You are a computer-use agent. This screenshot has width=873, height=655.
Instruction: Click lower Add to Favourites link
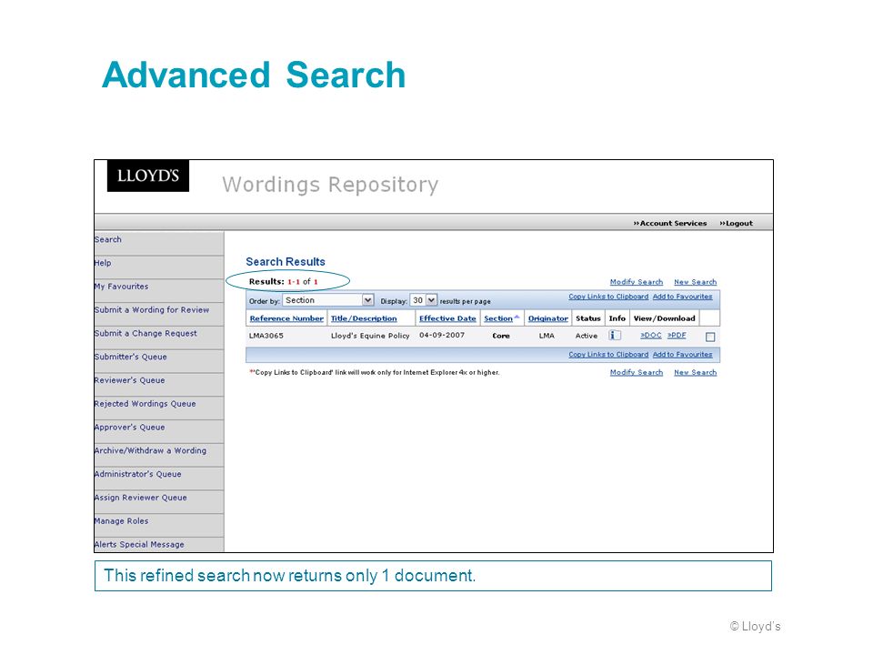683,354
